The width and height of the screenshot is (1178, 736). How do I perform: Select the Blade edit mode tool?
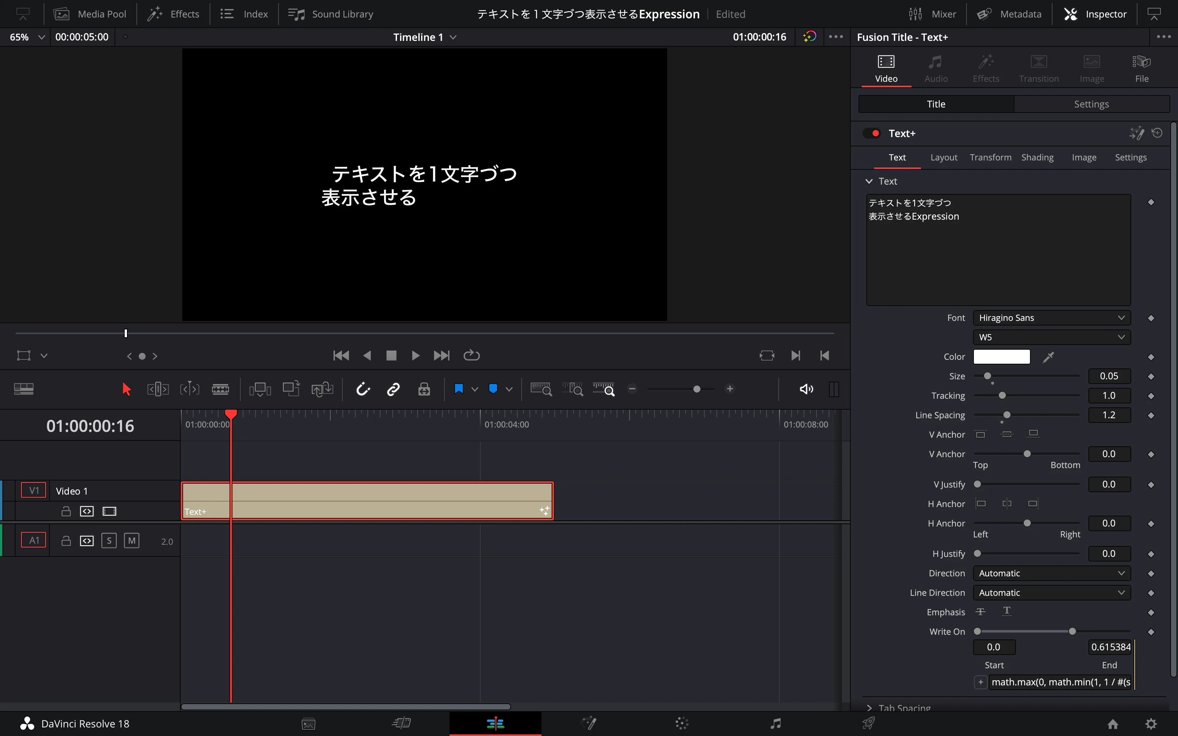coord(220,389)
